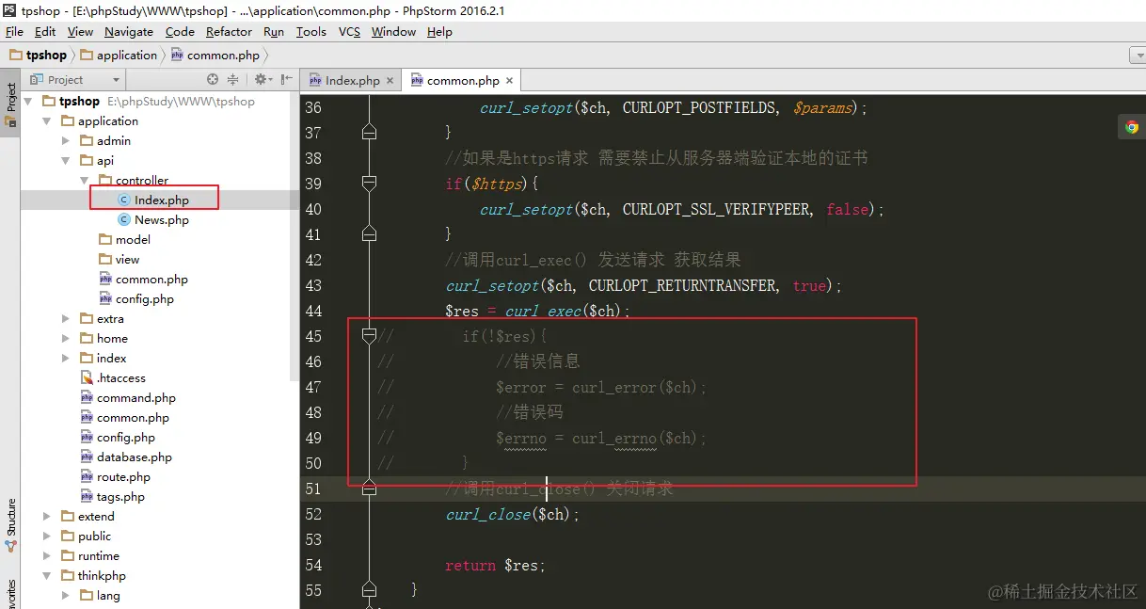This screenshot has width=1146, height=609.
Task: Open the Edit menu
Action: coord(45,31)
